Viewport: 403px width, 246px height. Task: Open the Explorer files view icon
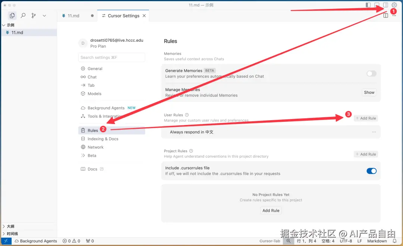(12, 16)
